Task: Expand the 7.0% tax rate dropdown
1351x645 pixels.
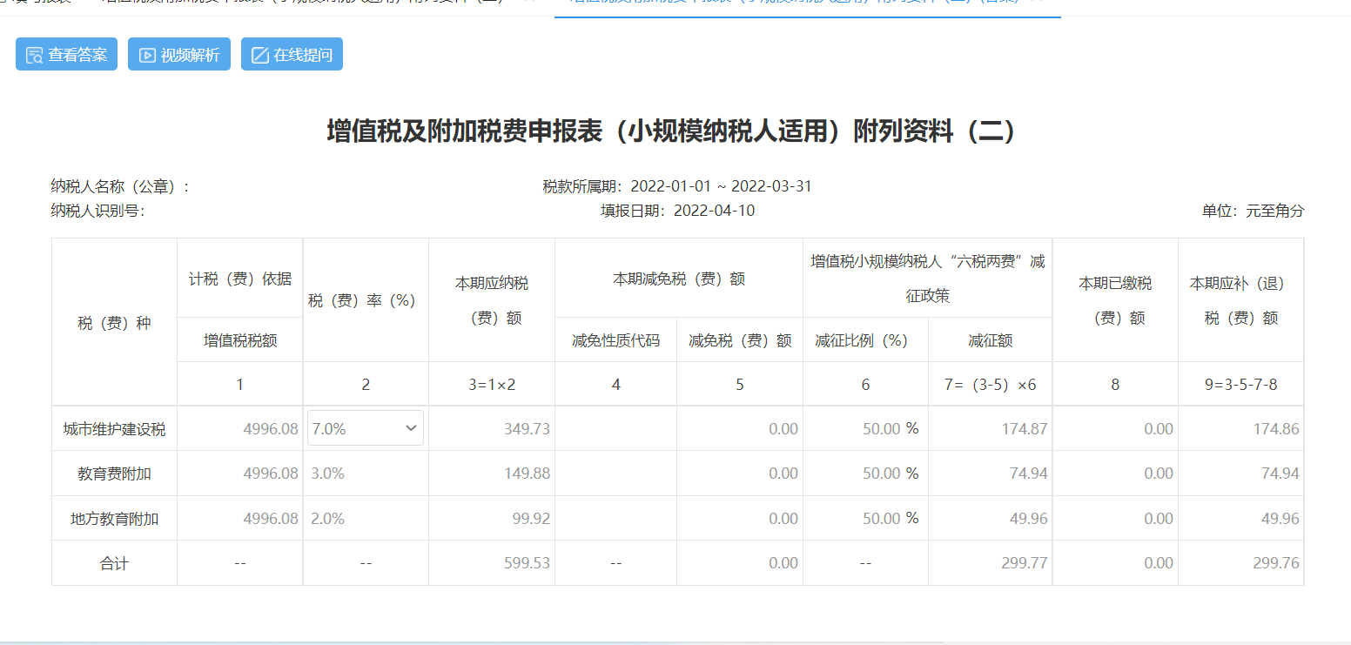Action: point(366,428)
